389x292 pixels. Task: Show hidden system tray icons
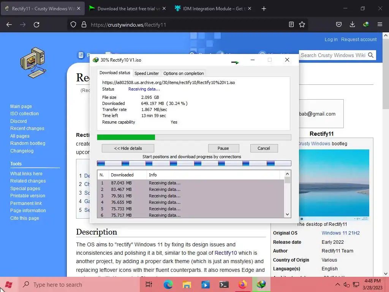point(338,284)
